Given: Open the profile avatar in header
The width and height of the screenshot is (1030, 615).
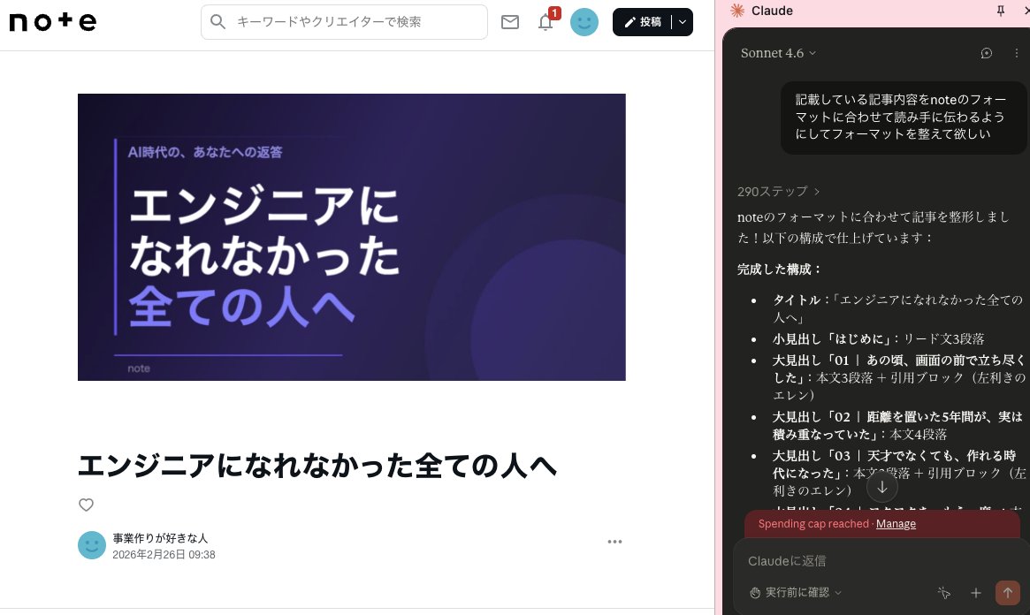Looking at the screenshot, I should click(584, 22).
